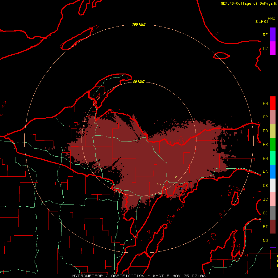Click the HR green legend swatch
The height and width of the screenshot is (278, 278).
(273, 145)
